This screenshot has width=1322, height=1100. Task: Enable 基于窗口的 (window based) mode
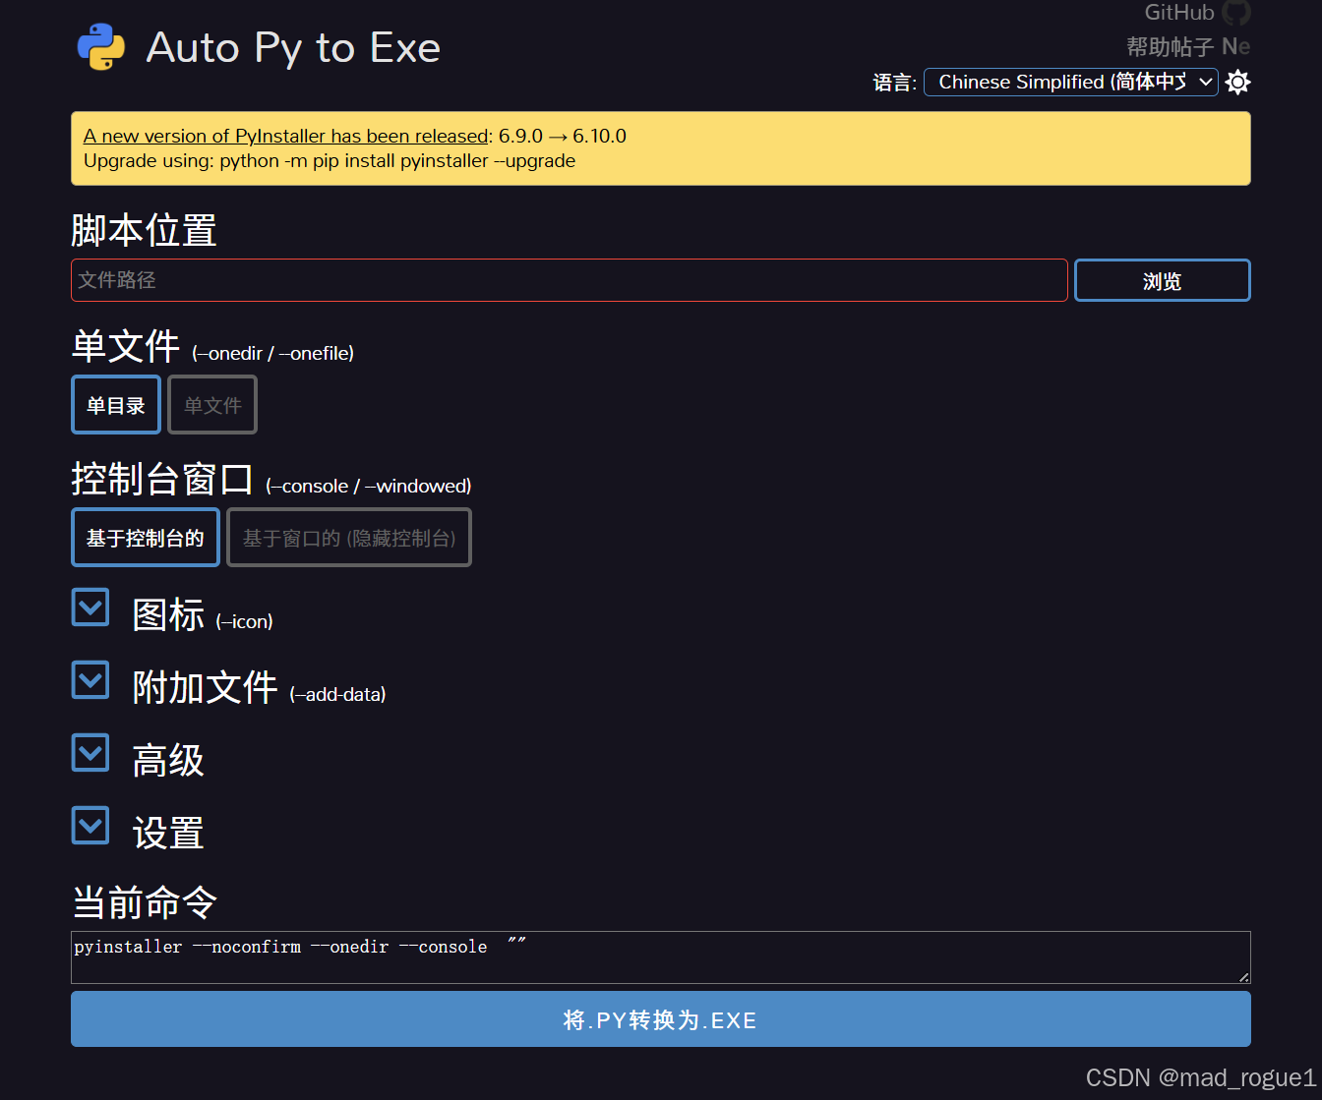pos(348,537)
